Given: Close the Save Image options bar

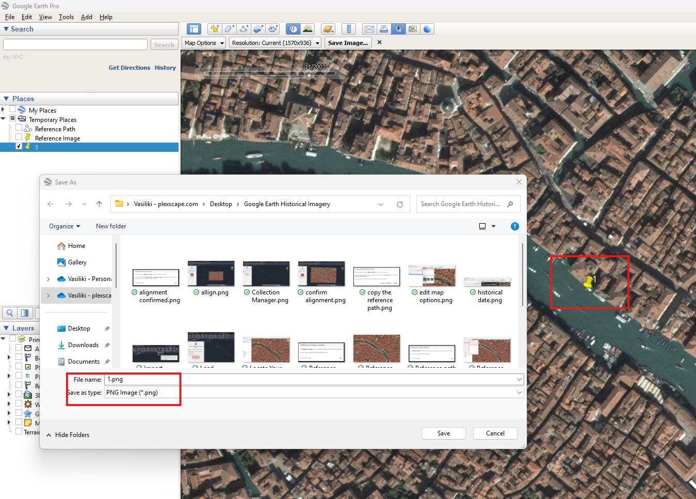Looking at the screenshot, I should (380, 42).
